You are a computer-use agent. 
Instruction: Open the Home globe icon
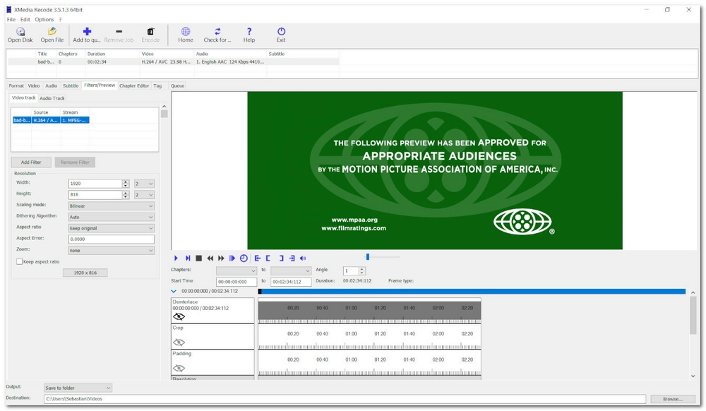(186, 32)
